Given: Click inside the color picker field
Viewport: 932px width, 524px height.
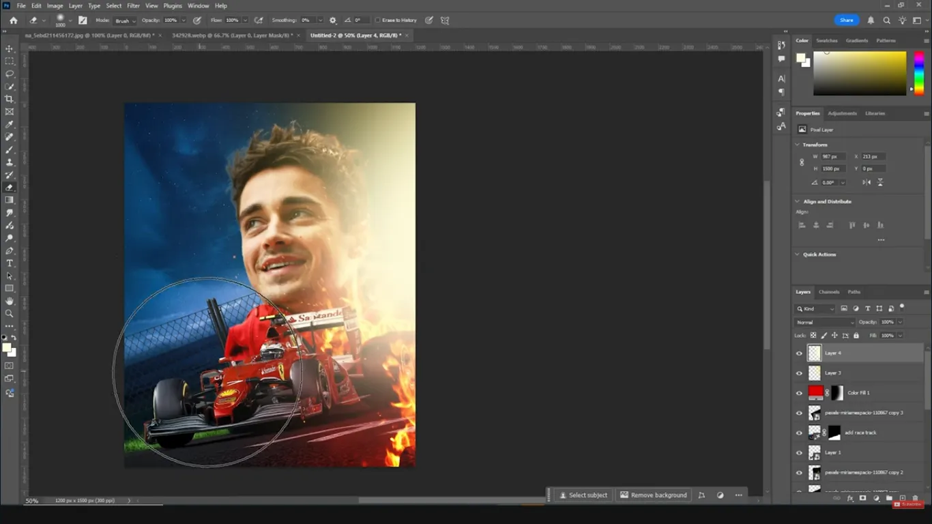Looking at the screenshot, I should click(x=860, y=73).
